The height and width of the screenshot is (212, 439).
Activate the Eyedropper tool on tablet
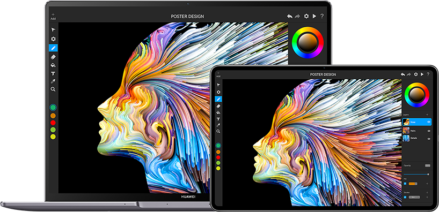tap(218, 125)
